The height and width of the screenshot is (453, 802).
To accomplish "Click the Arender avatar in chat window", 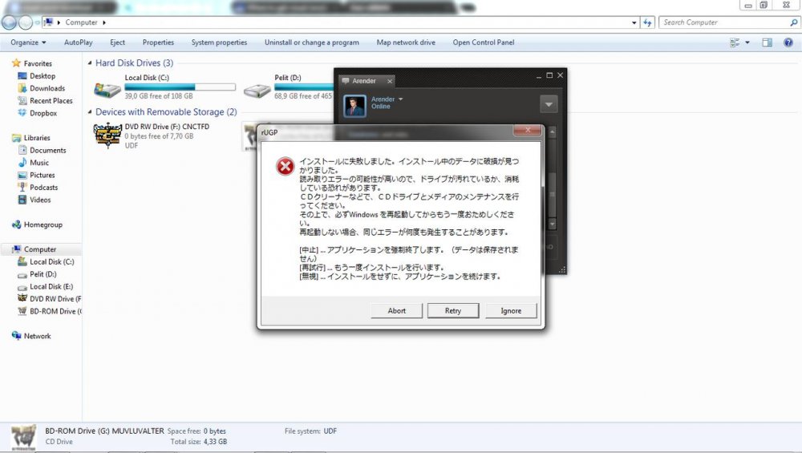I will [x=355, y=106].
